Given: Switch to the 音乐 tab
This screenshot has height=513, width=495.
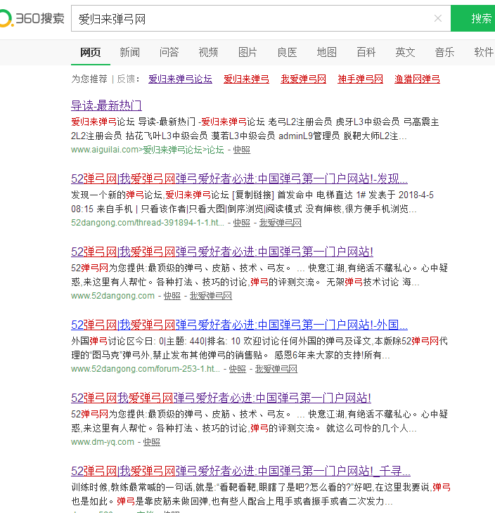Looking at the screenshot, I should 444,52.
